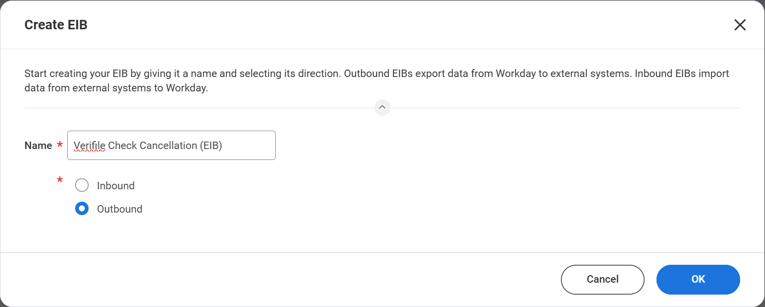Select the Inbound radio button
This screenshot has width=765, height=307.
82,185
